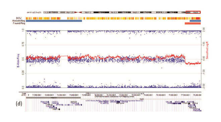Click the Chromosome Bands Localized by FISH caption
This screenshot has width=221, height=122.
coord(114,97)
